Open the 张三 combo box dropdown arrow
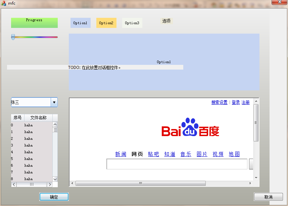Image resolution: width=288 pixels, height=206 pixels. click(x=54, y=102)
